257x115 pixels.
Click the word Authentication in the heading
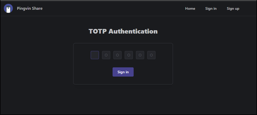click(x=133, y=31)
